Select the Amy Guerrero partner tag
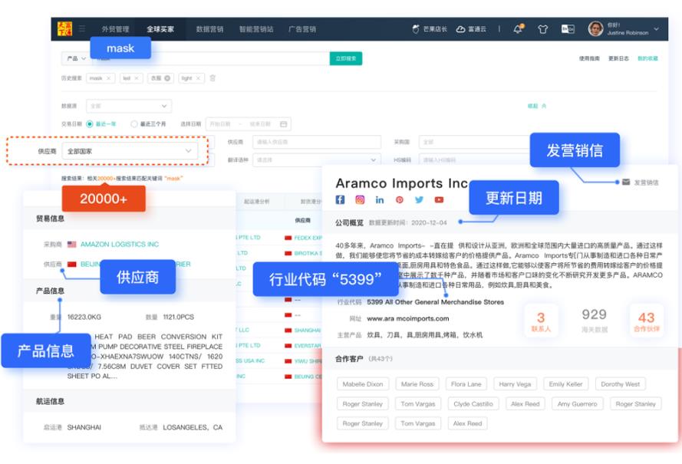This screenshot has width=682, height=464. tap(577, 403)
